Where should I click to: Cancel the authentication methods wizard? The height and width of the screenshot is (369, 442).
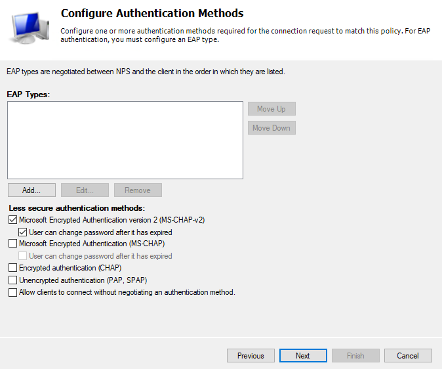(x=408, y=356)
